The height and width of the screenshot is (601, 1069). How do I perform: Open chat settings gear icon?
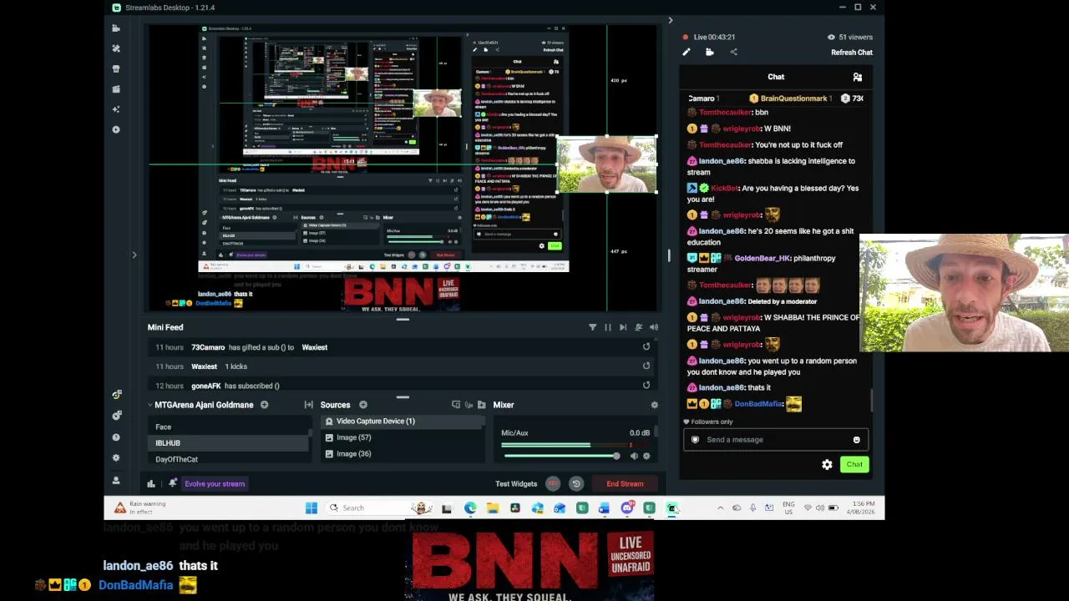(827, 465)
